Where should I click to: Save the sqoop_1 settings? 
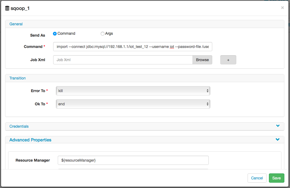click(x=276, y=178)
